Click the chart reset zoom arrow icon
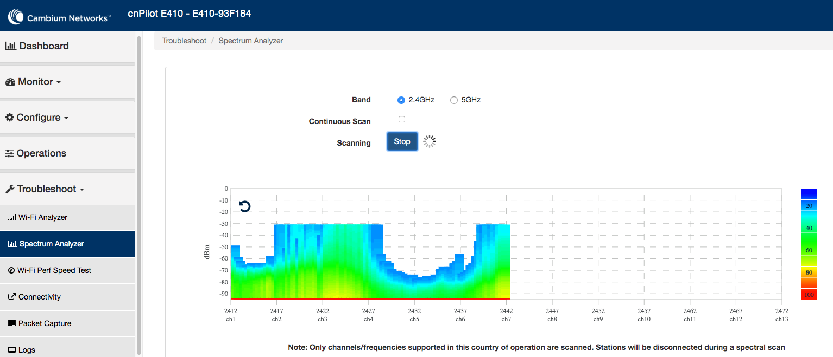Image resolution: width=833 pixels, height=357 pixels. (245, 206)
